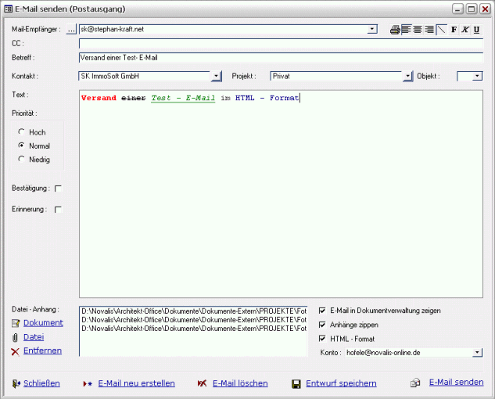
Task: Click the Entfernen link to remove an attachment
Action: (42, 350)
